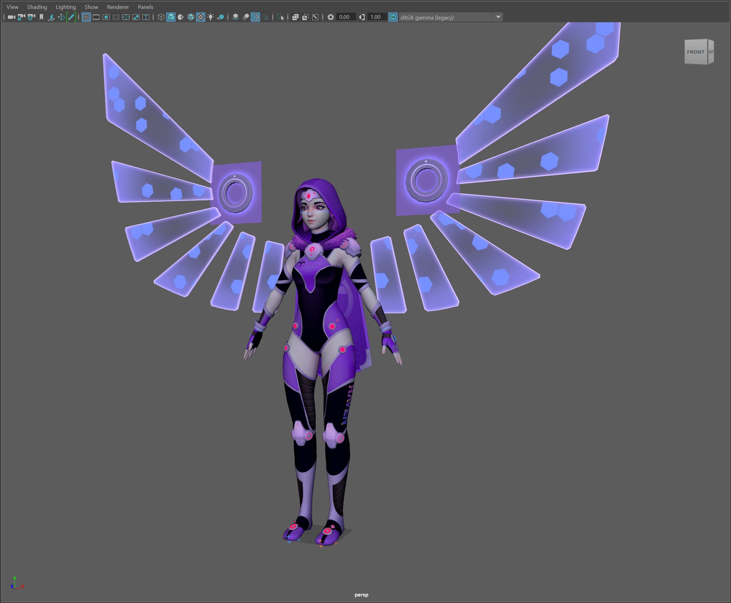Toggle Use All Lights bulb icon
This screenshot has height=603, width=731.
click(210, 17)
